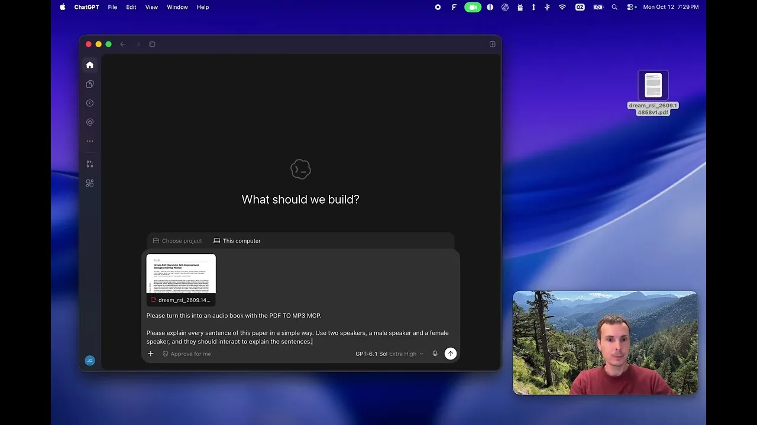Open Control Center in menu bar

pos(632,7)
